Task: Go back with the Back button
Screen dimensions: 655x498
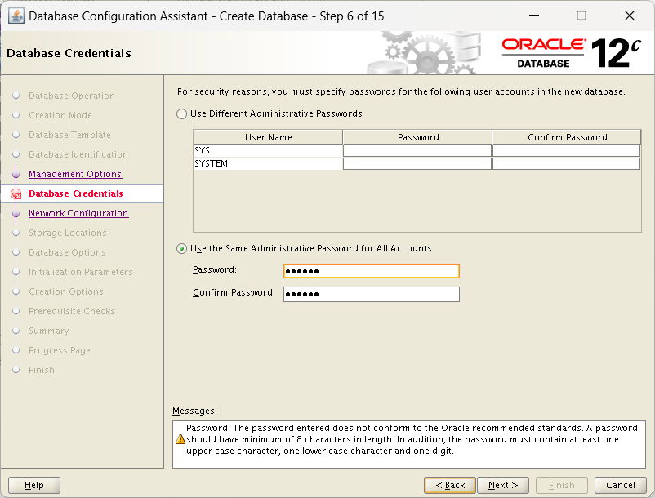Action: coord(450,485)
